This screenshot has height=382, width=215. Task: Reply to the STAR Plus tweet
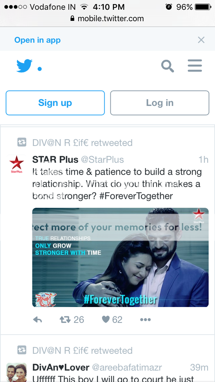(x=38, y=320)
